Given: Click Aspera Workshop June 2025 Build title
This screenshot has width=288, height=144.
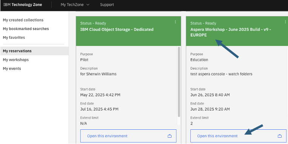Looking at the screenshot, I should pos(231,32).
